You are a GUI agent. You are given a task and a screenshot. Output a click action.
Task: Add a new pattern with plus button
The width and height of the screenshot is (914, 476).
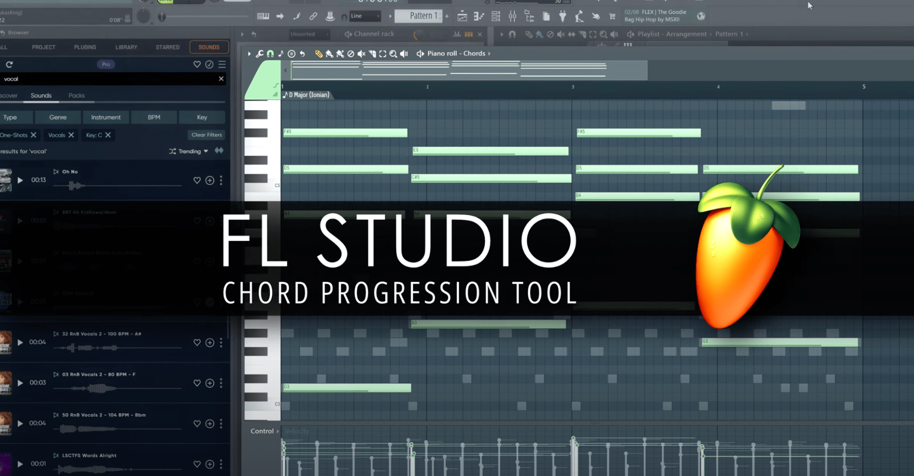447,16
